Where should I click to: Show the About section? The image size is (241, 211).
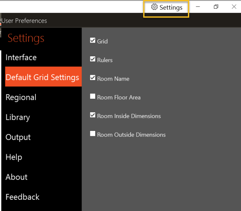point(16,177)
